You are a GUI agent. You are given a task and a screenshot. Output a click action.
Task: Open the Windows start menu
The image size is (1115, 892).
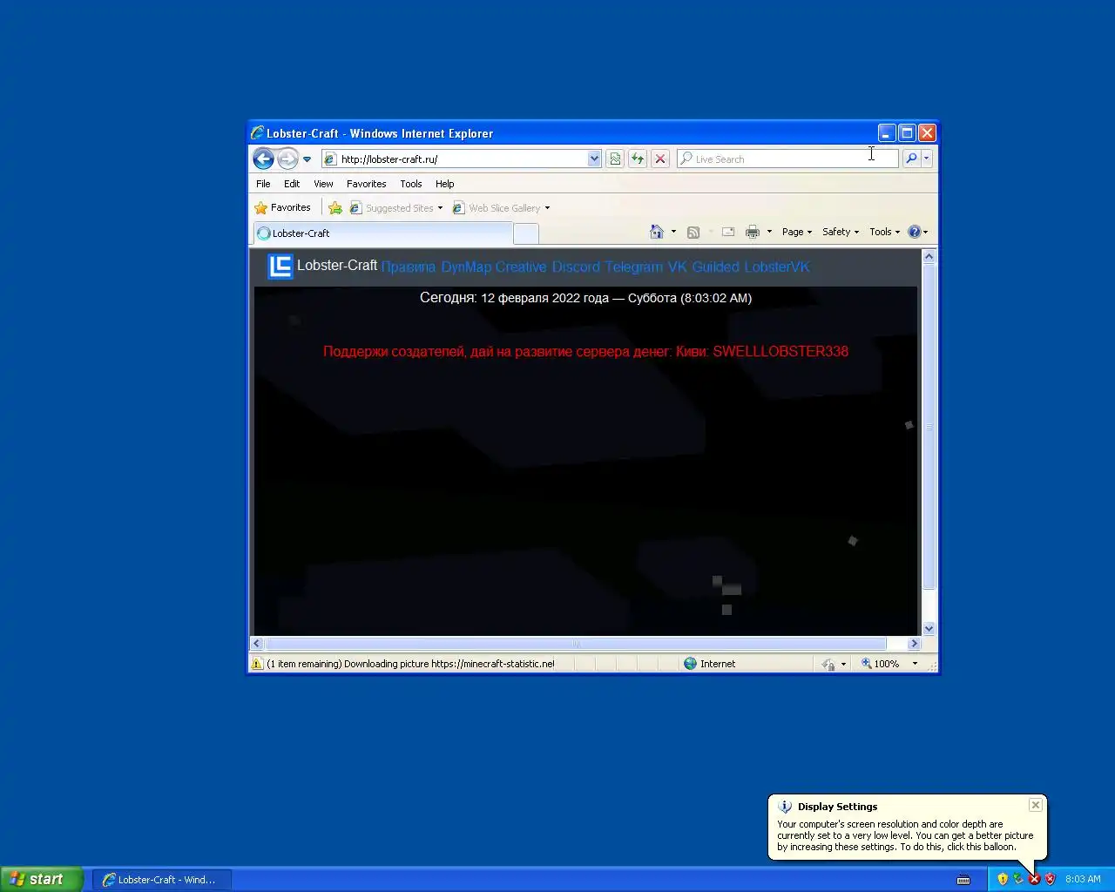tap(41, 879)
